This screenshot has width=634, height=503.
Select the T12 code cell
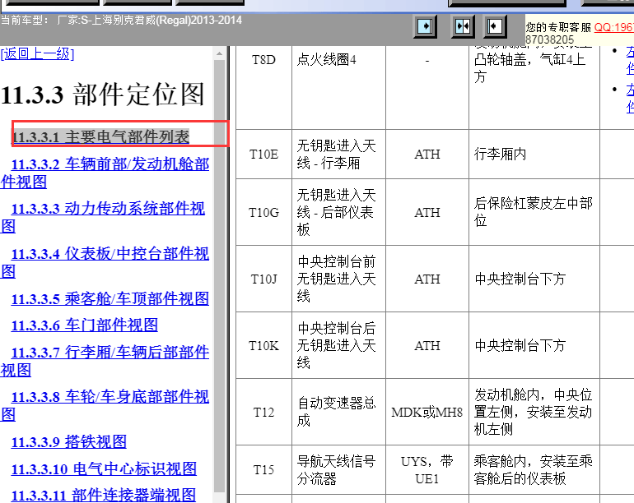pos(263,412)
